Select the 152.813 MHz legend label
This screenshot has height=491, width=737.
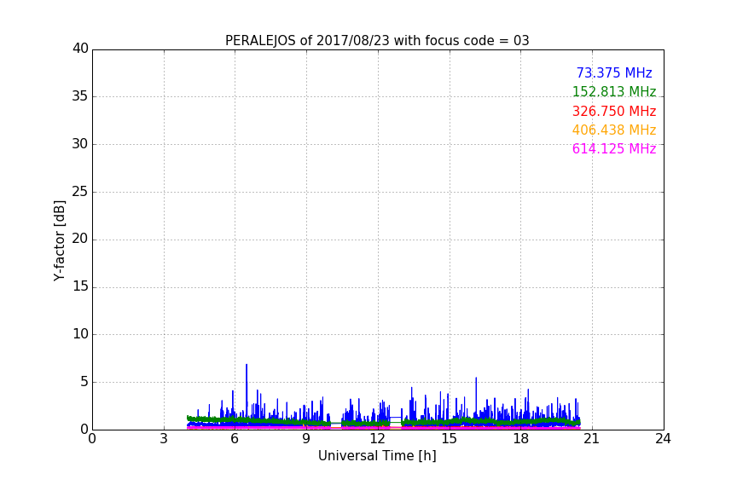[614, 92]
